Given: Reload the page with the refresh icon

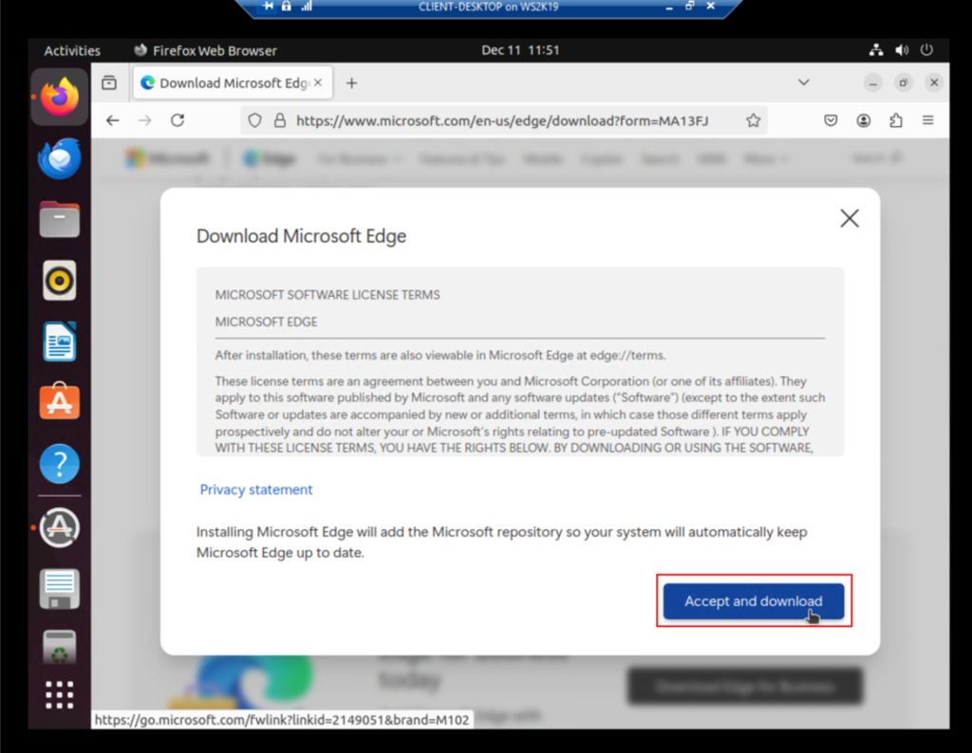Looking at the screenshot, I should click(x=178, y=120).
